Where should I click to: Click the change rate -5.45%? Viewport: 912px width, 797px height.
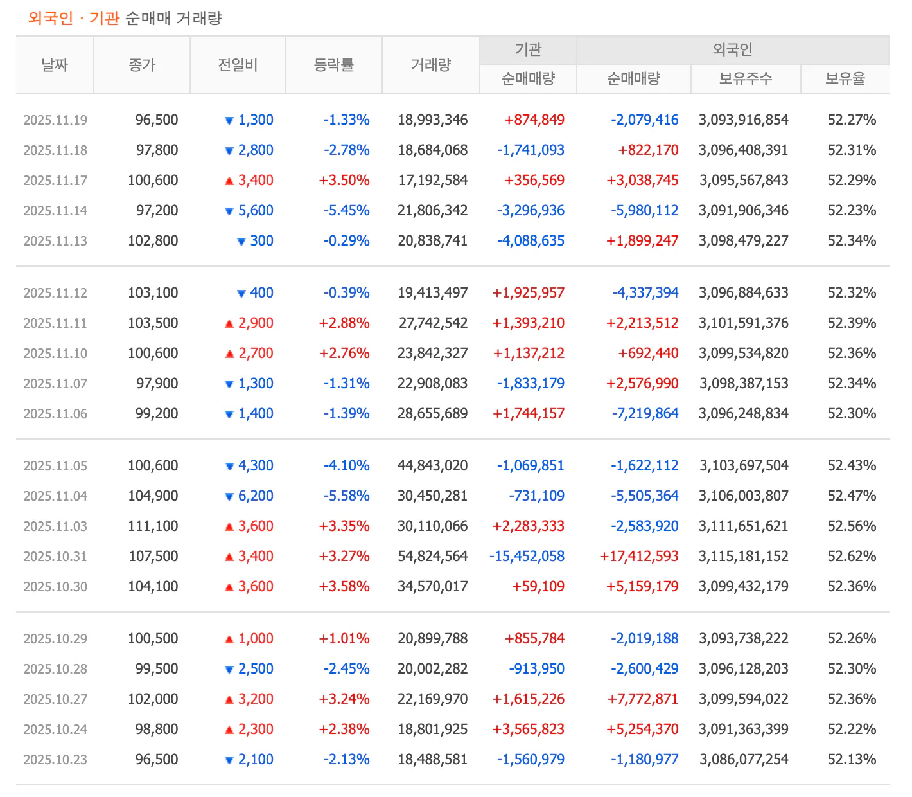[347, 211]
